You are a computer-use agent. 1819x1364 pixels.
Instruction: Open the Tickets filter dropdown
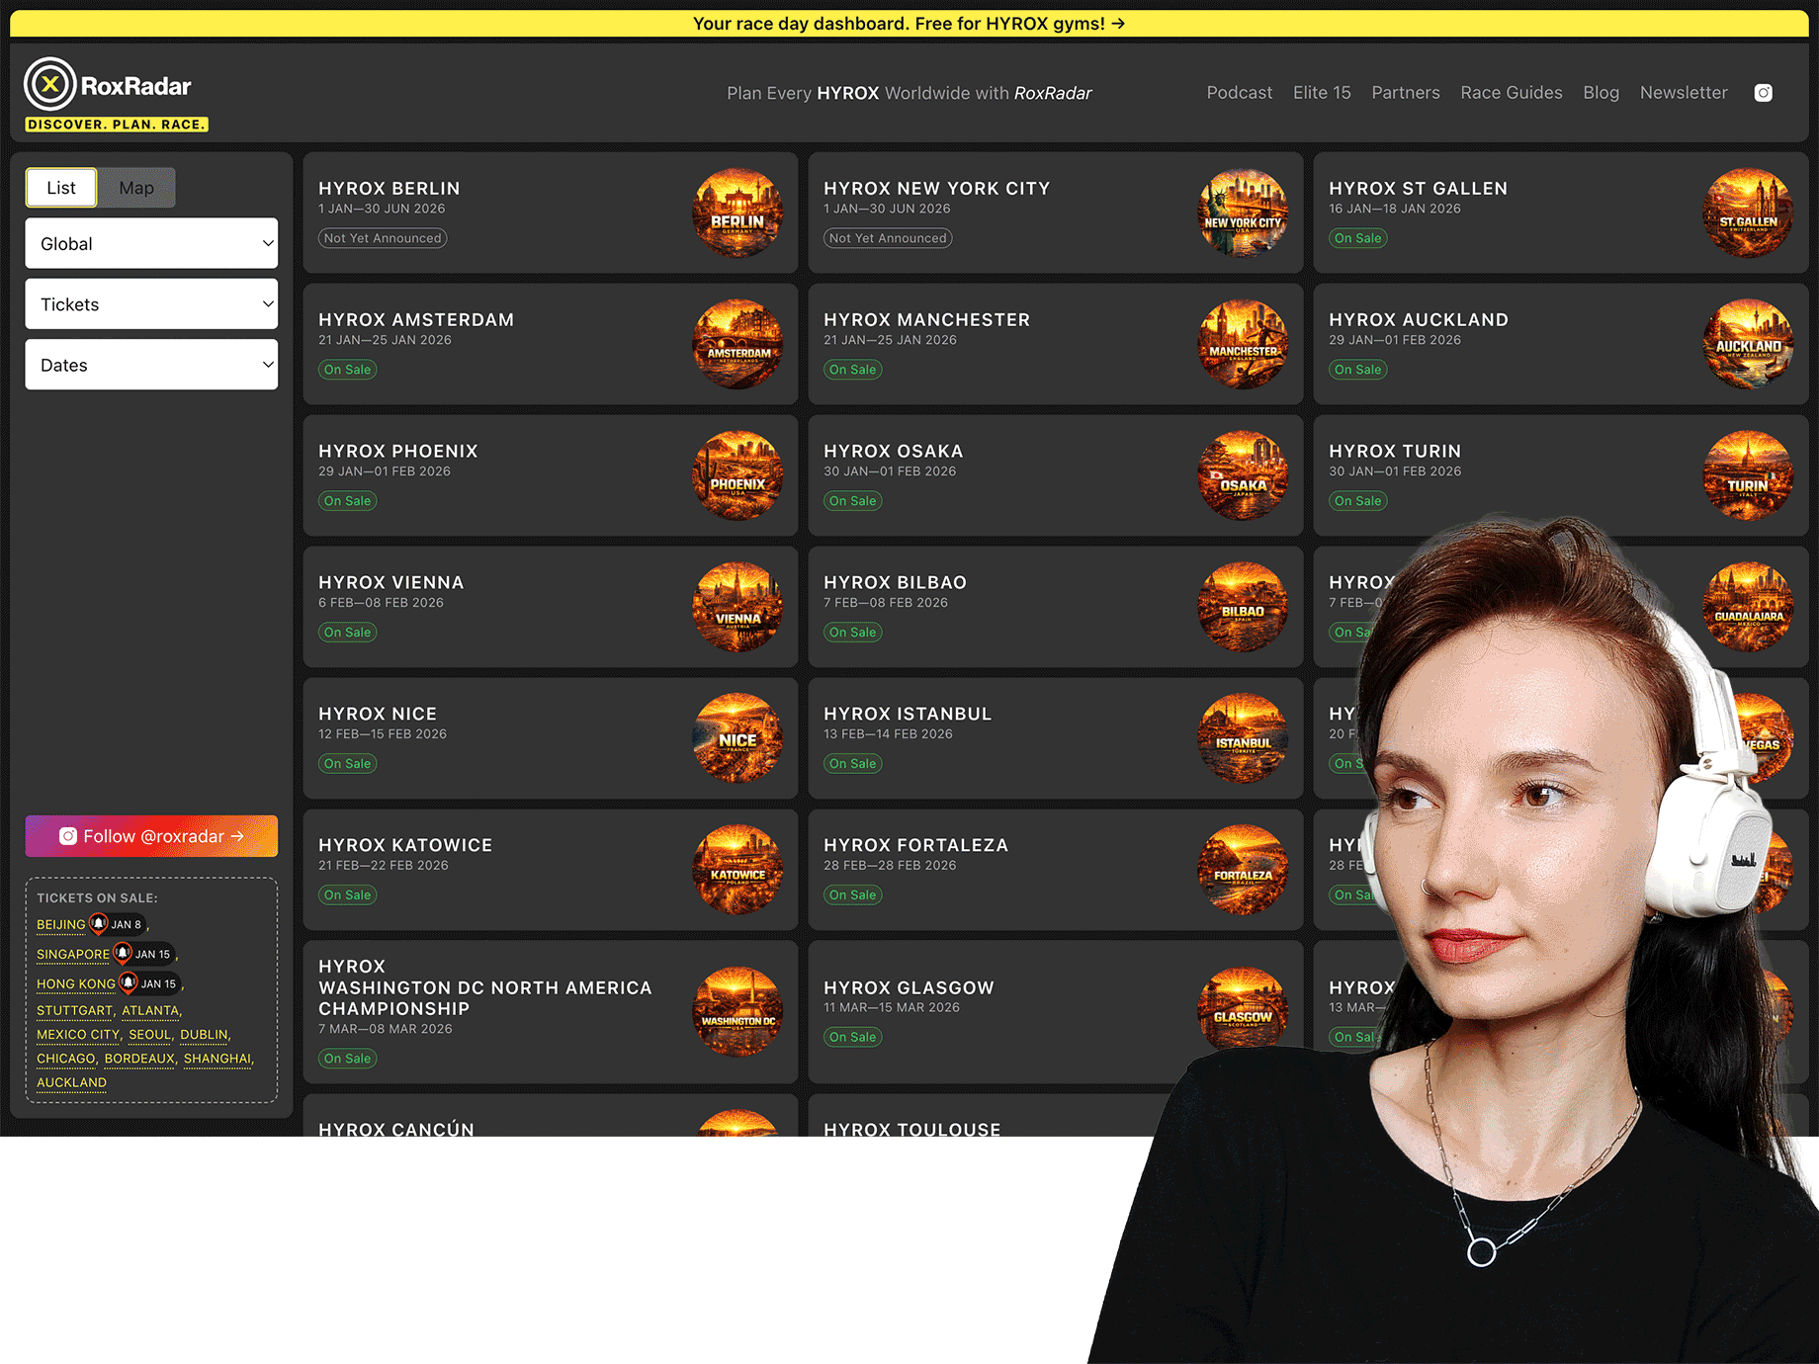[151, 304]
